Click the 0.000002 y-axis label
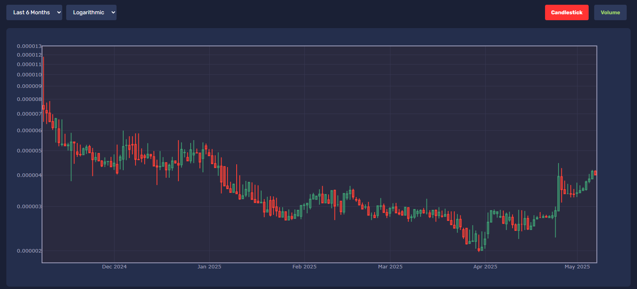Image resolution: width=637 pixels, height=289 pixels. (29, 251)
